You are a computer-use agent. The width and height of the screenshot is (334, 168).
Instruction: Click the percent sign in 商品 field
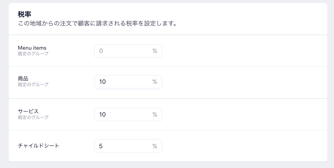pos(155,82)
